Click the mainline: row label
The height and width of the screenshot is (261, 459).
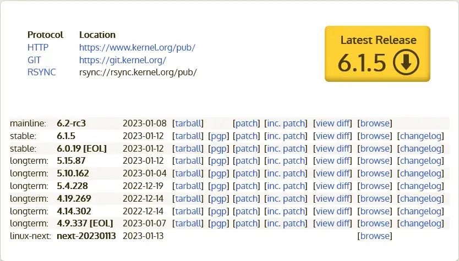[28, 123]
